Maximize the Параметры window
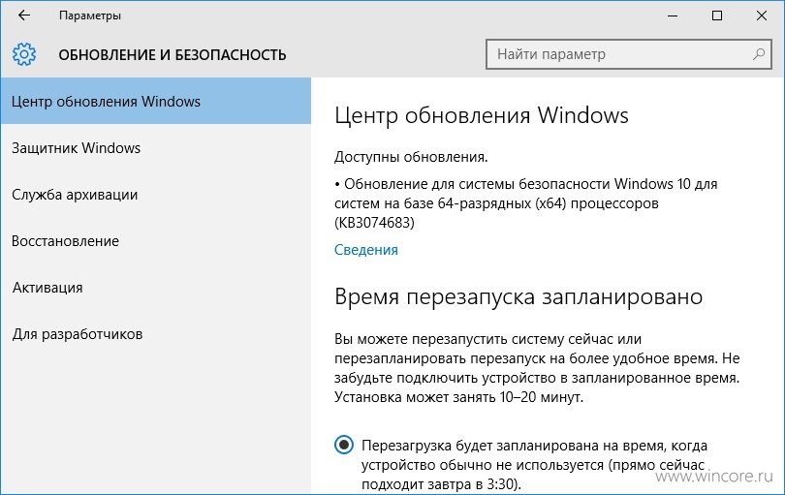Image resolution: width=785 pixels, height=495 pixels. click(x=717, y=15)
